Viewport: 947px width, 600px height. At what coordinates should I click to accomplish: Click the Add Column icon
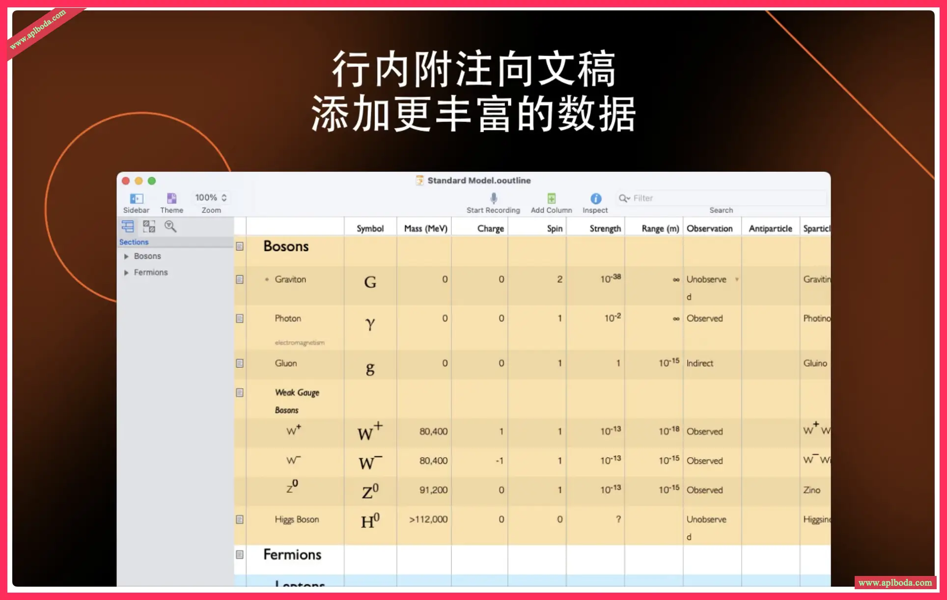551,198
